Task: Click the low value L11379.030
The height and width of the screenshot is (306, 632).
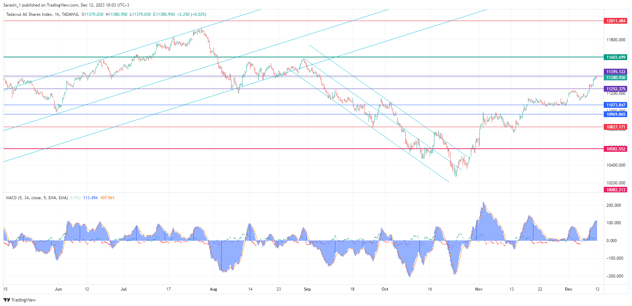Action: coord(141,14)
